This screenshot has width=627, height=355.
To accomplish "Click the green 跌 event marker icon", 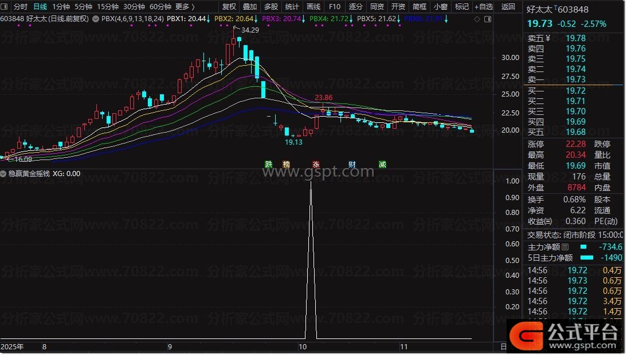I will coord(268,164).
